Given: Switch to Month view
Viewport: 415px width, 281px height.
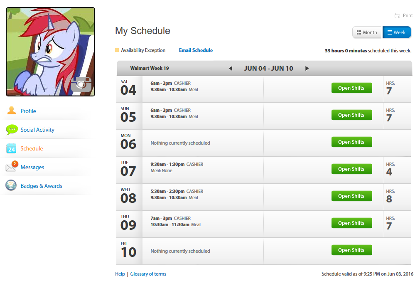Looking at the screenshot, I should [x=367, y=32].
